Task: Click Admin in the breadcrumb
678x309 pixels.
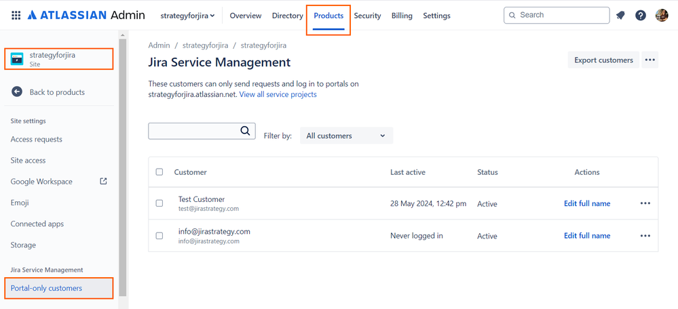Action: (159, 45)
